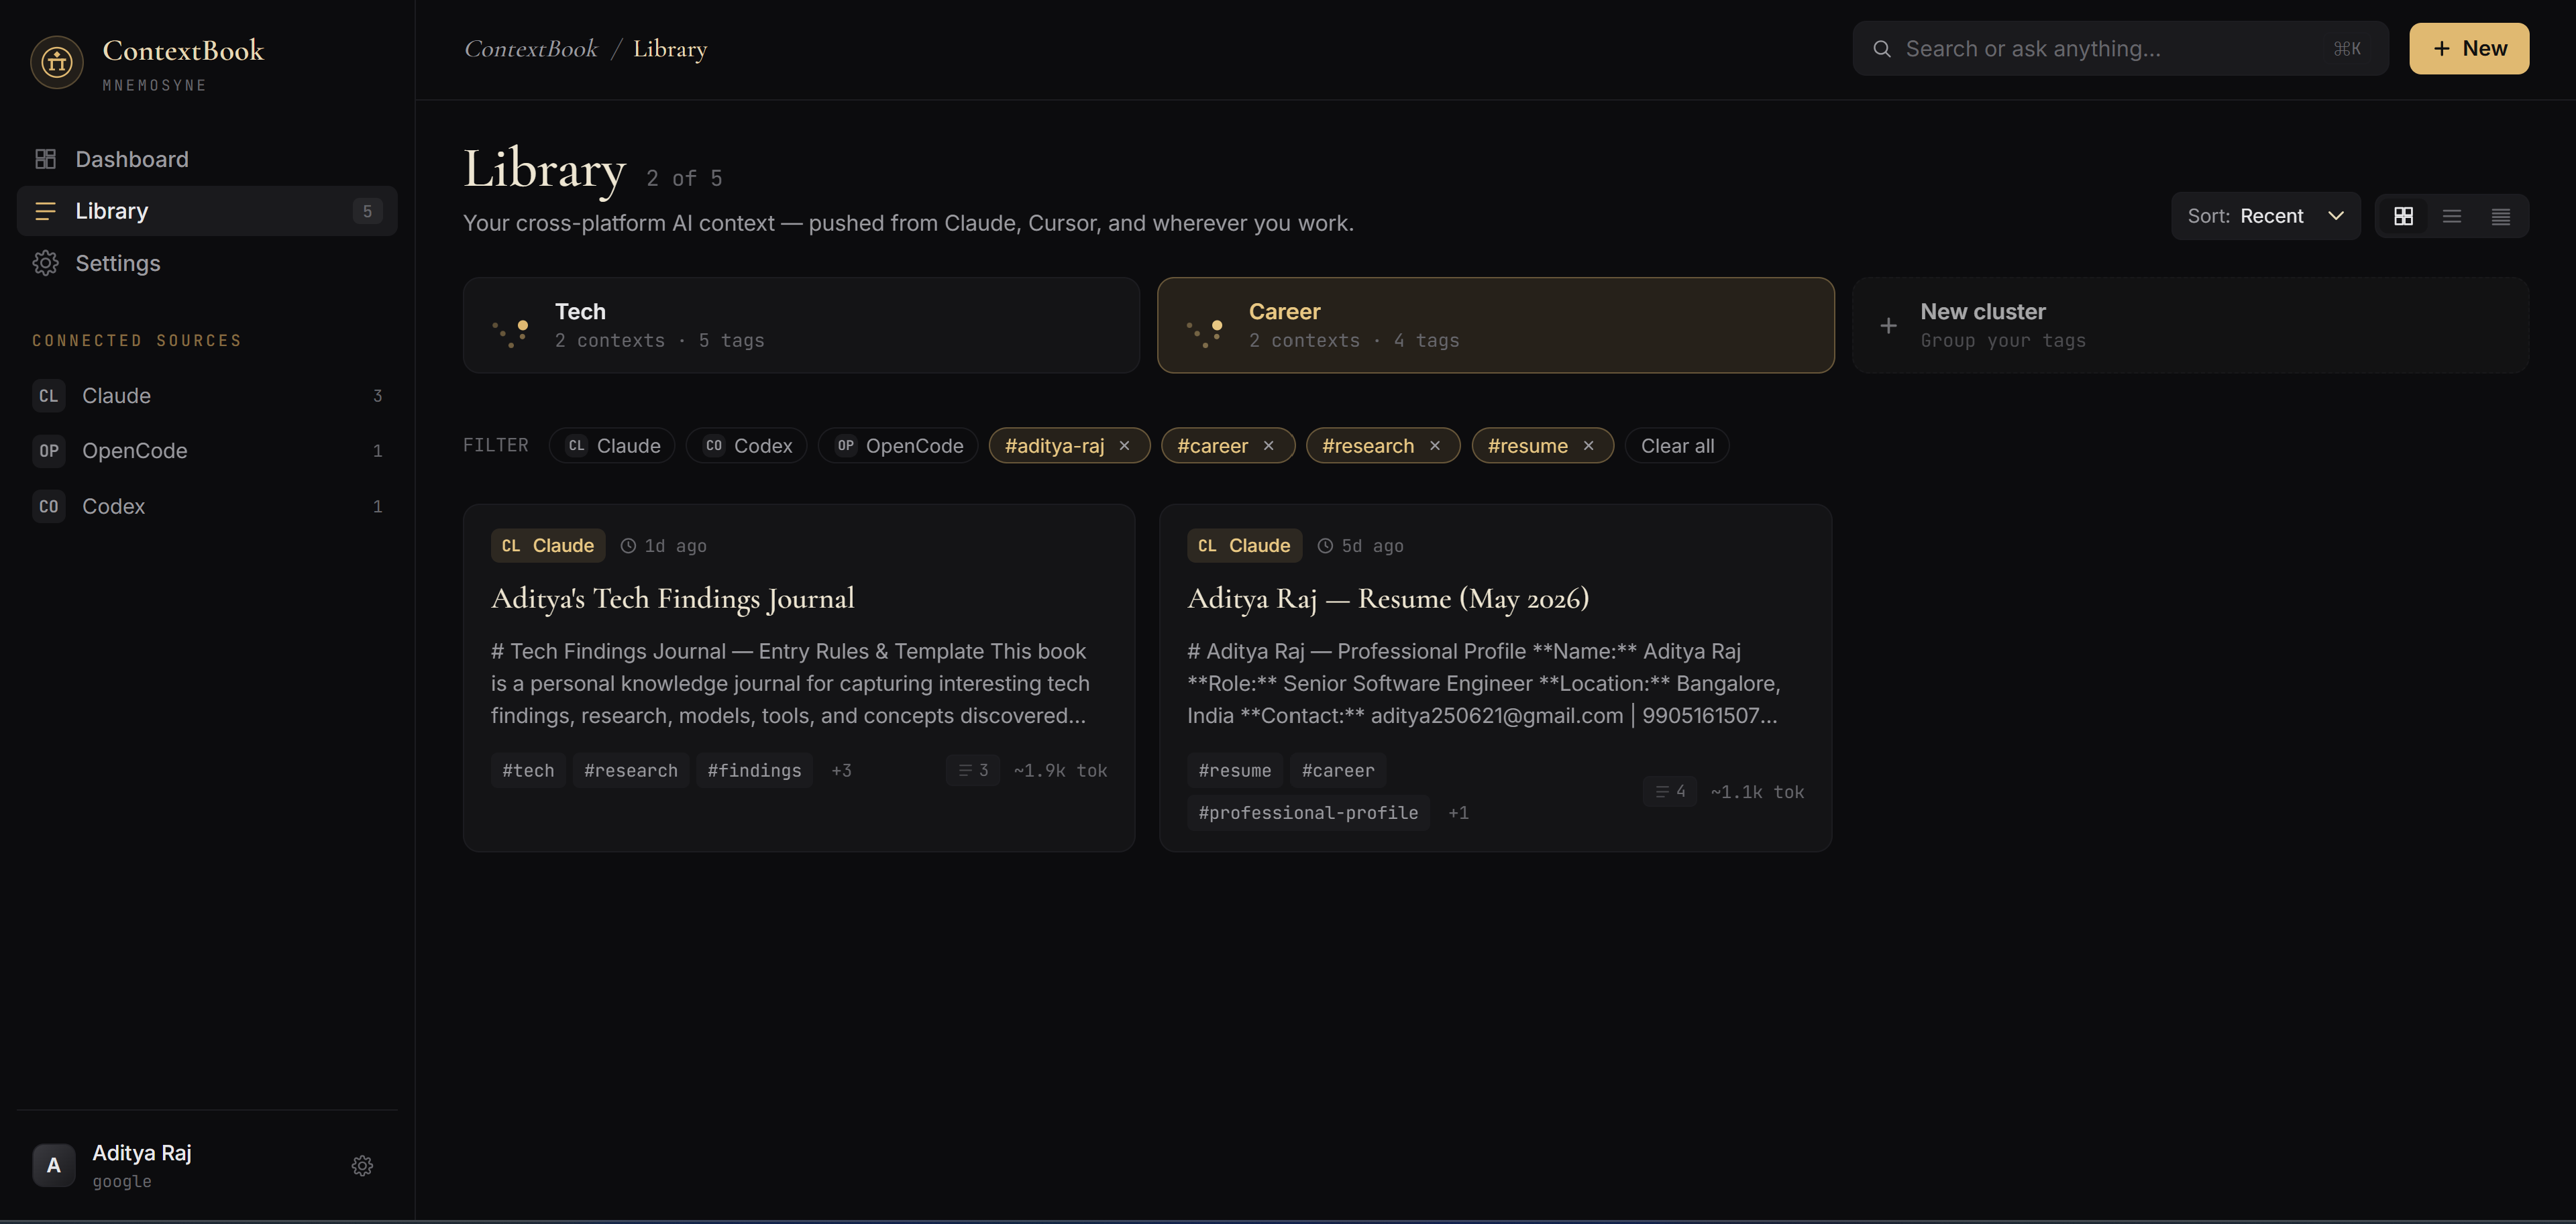This screenshot has height=1224, width=2576.
Task: Select the Claude connected source
Action: tap(207, 396)
